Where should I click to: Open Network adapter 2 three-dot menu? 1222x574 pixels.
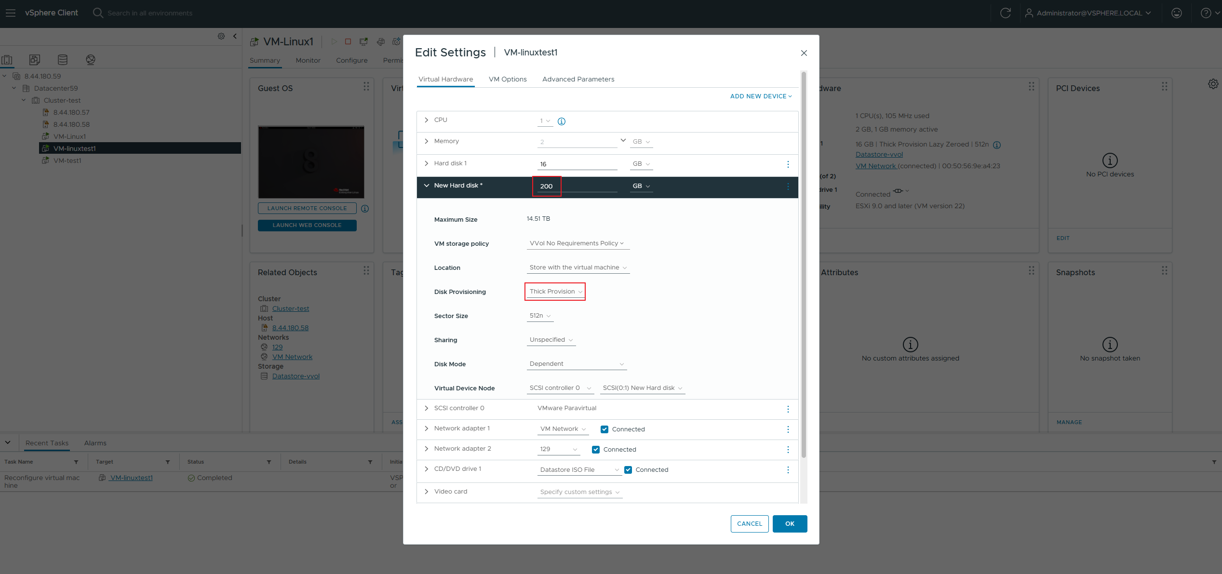click(788, 450)
